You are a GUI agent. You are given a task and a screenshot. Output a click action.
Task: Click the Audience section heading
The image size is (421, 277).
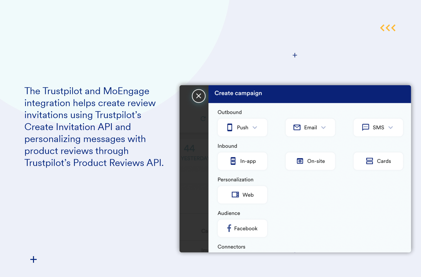[229, 213]
